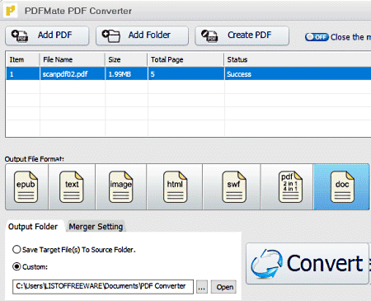Click the Add PDF button

point(47,35)
